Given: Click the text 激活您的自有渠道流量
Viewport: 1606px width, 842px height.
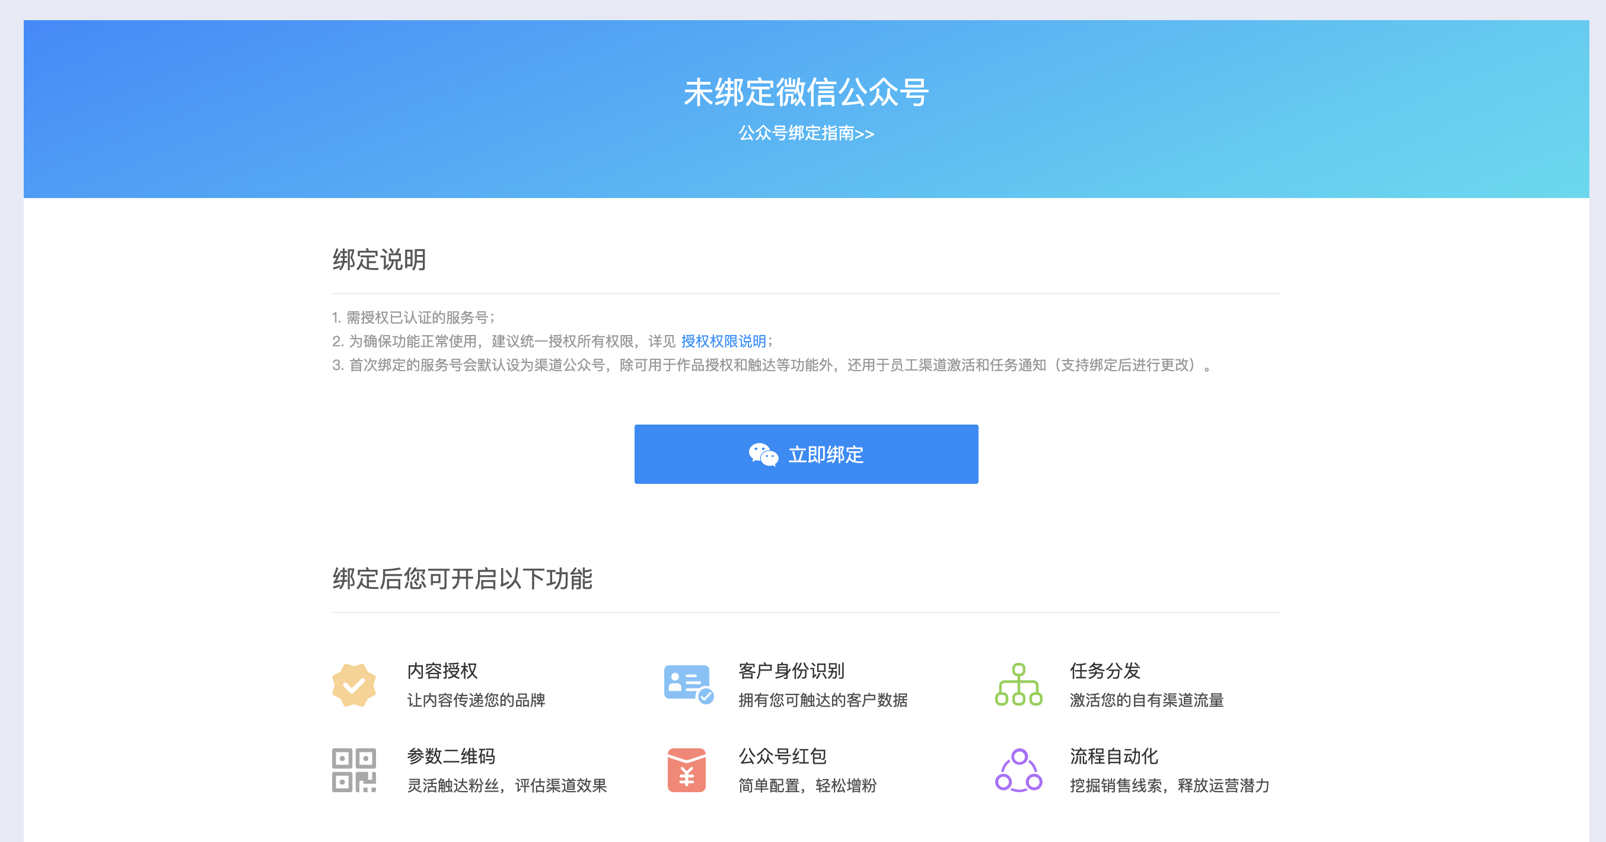Looking at the screenshot, I should click(x=1146, y=700).
